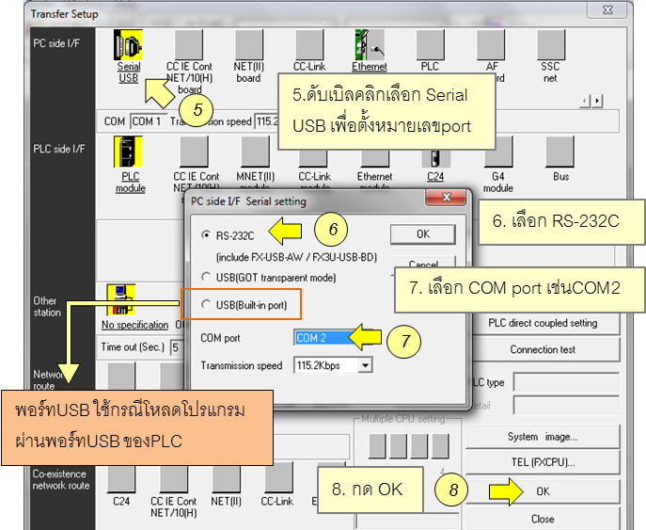Select the No specification other station icon
The width and height of the screenshot is (646, 530).
click(121, 300)
